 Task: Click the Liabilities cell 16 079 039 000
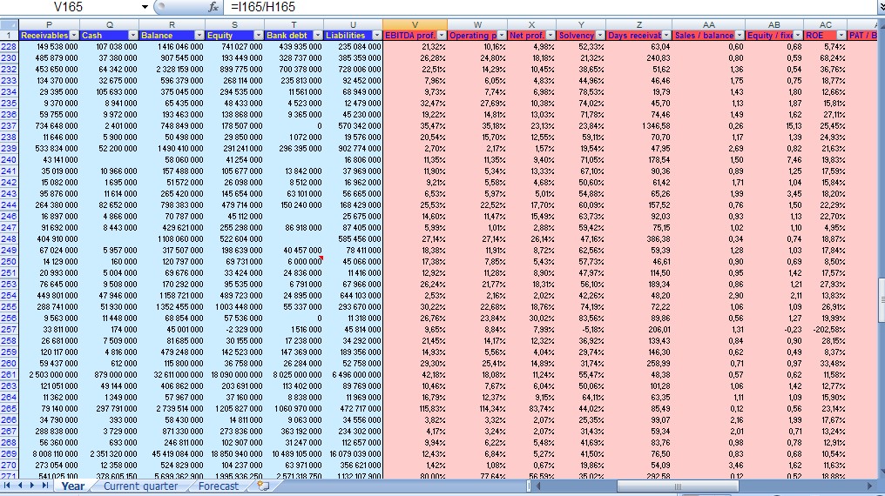354,453
